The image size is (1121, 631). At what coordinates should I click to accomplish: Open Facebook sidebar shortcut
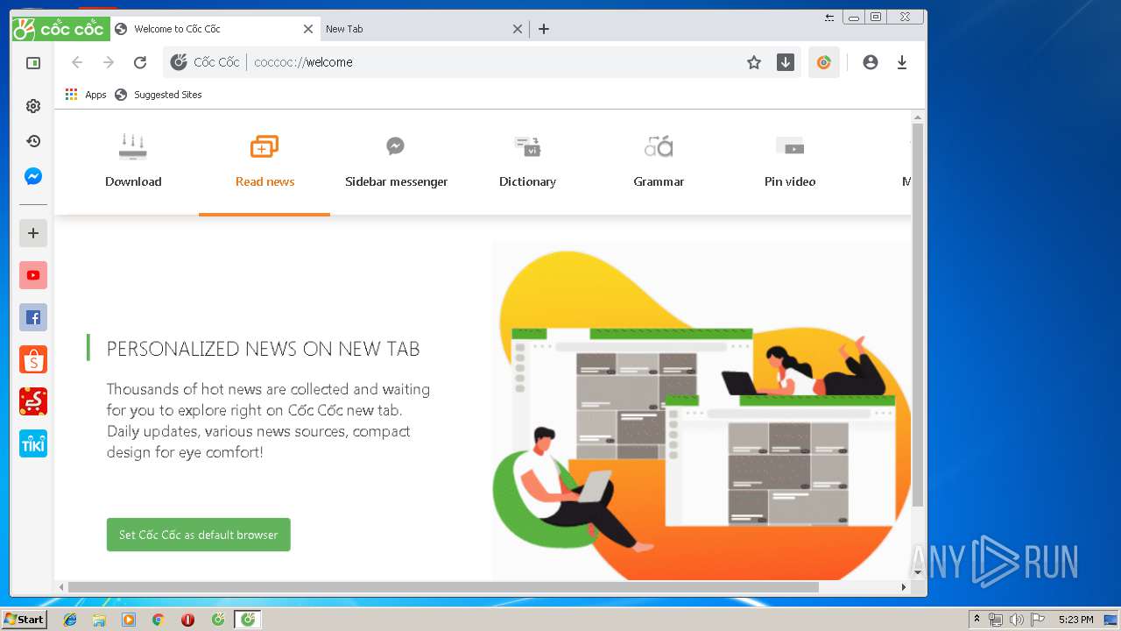coord(33,317)
